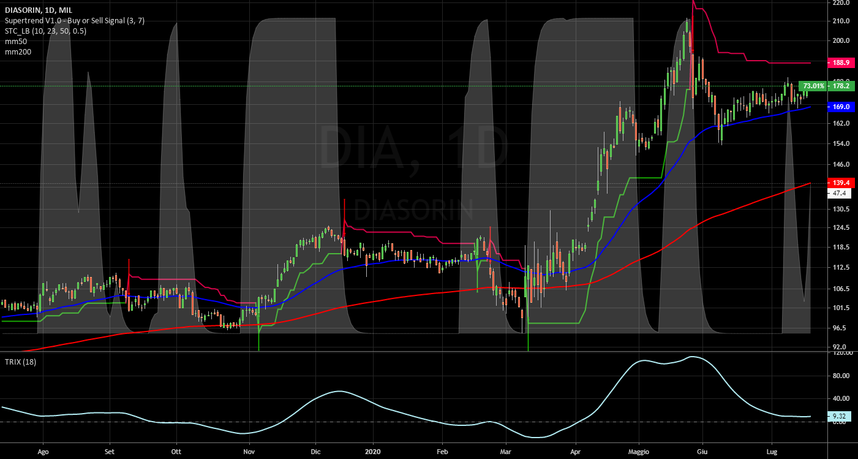Click the 178.2 current price tag
The height and width of the screenshot is (459, 858).
tap(840, 86)
